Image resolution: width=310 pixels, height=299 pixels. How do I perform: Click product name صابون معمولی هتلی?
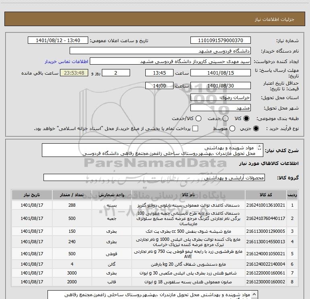pos(188,282)
